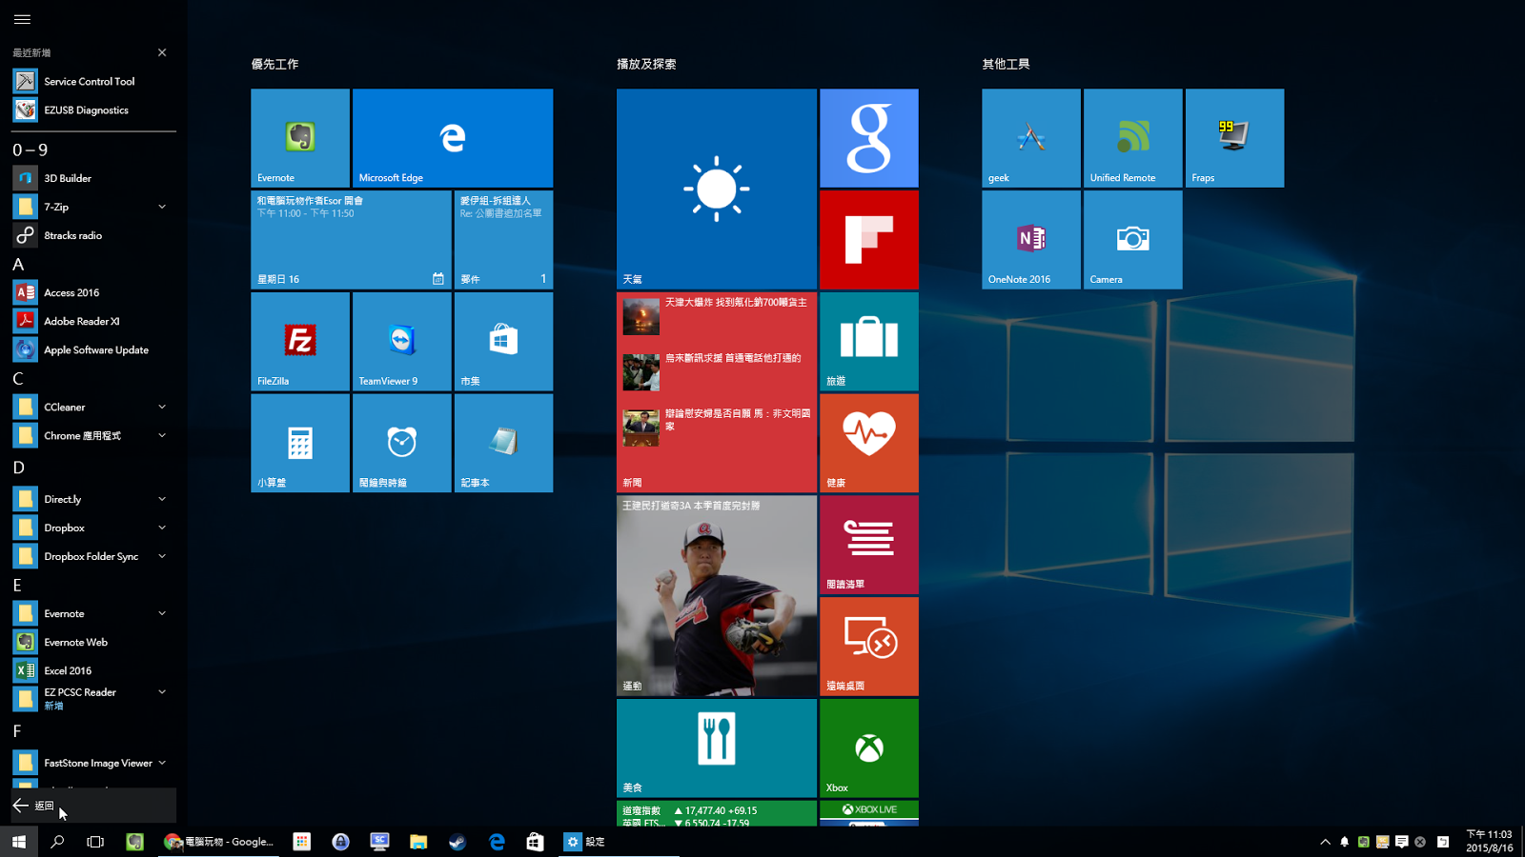Expand the Dropbox Folder Sync folder
This screenshot has height=857, width=1525.
pyautogui.click(x=162, y=556)
